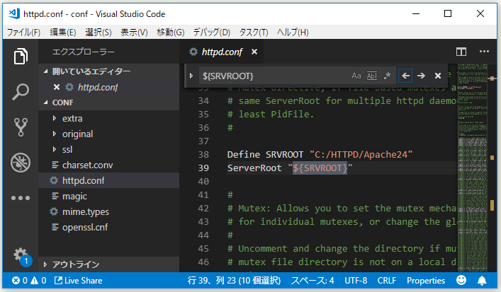501x292 pixels.
Task: Toggle Match Case in find widget
Action: click(x=356, y=76)
